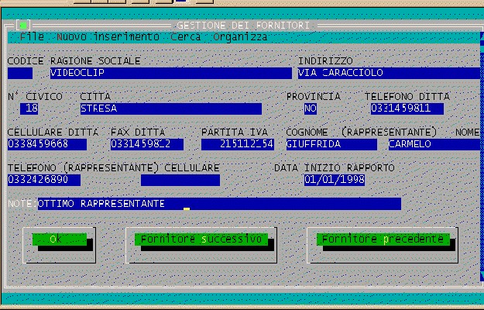The width and height of the screenshot is (484, 310).
Task: Edit Indirizzo field VIA CARACCIOLO
Action: click(389, 73)
